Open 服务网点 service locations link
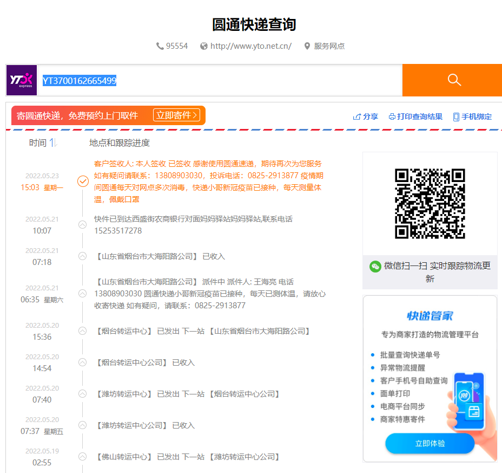502x473 pixels. pyautogui.click(x=329, y=46)
